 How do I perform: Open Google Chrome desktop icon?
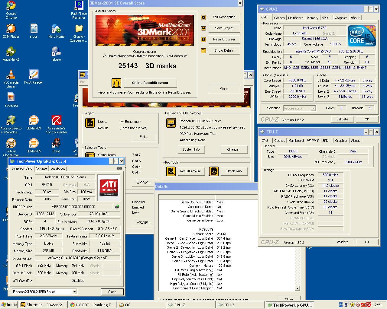coord(11,10)
